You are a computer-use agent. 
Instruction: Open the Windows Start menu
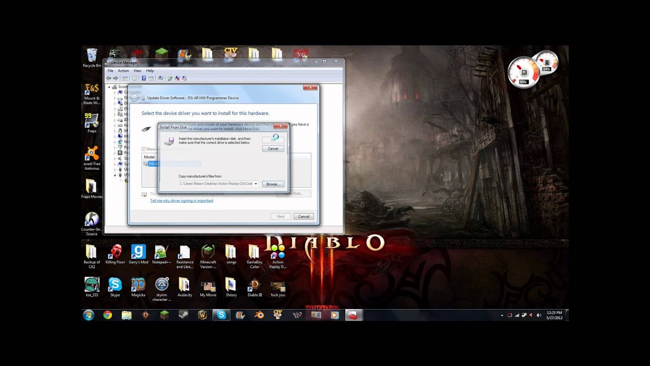click(x=88, y=315)
